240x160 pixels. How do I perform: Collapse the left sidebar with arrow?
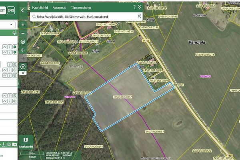23,10
